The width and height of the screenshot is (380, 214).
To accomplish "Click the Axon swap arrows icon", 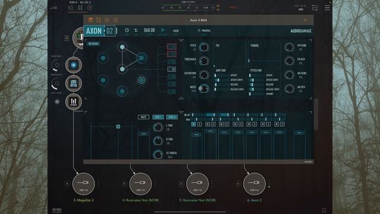I will coord(136,30).
